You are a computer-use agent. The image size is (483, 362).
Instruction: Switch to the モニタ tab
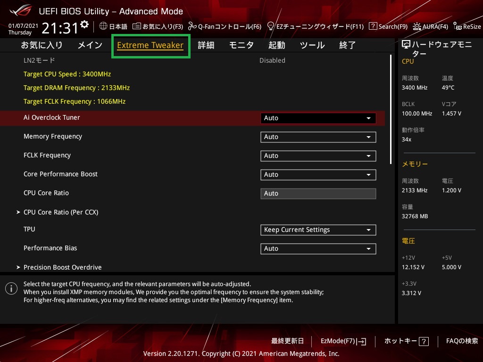pos(241,45)
